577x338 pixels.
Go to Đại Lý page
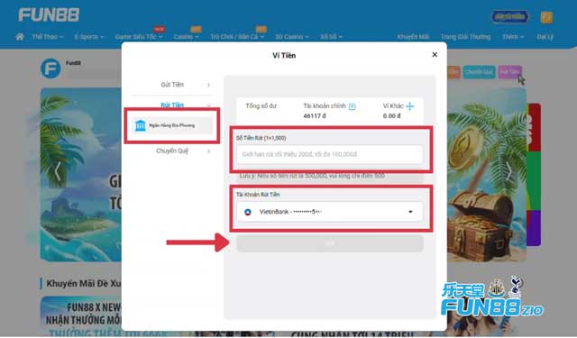[x=545, y=37]
